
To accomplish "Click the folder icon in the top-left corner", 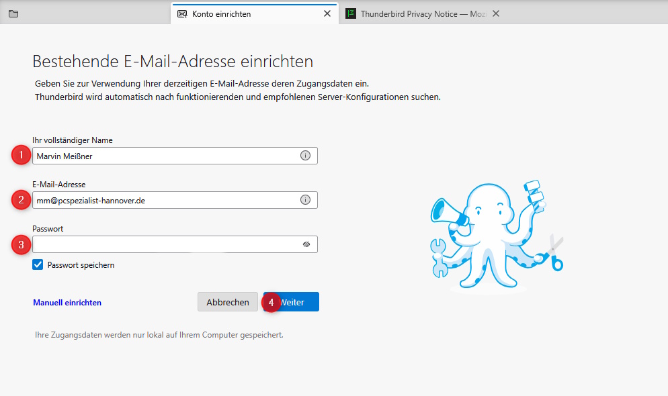I will pyautogui.click(x=13, y=13).
